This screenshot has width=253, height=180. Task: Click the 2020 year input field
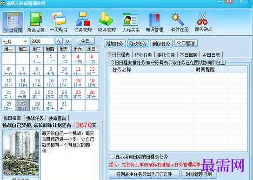pyautogui.click(x=42, y=41)
